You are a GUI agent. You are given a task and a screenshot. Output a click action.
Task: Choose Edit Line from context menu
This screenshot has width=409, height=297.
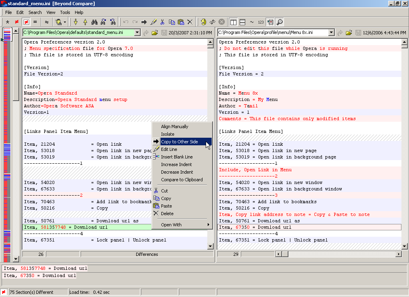pos(182,149)
